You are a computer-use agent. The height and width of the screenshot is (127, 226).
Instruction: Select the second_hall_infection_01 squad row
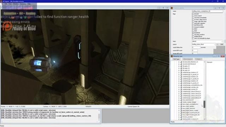pos(190,62)
